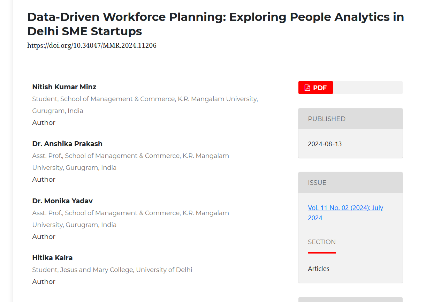Screen dimensions: 426x302
Task: Select author name Nitish Kumar Minz
Action: (x=64, y=87)
